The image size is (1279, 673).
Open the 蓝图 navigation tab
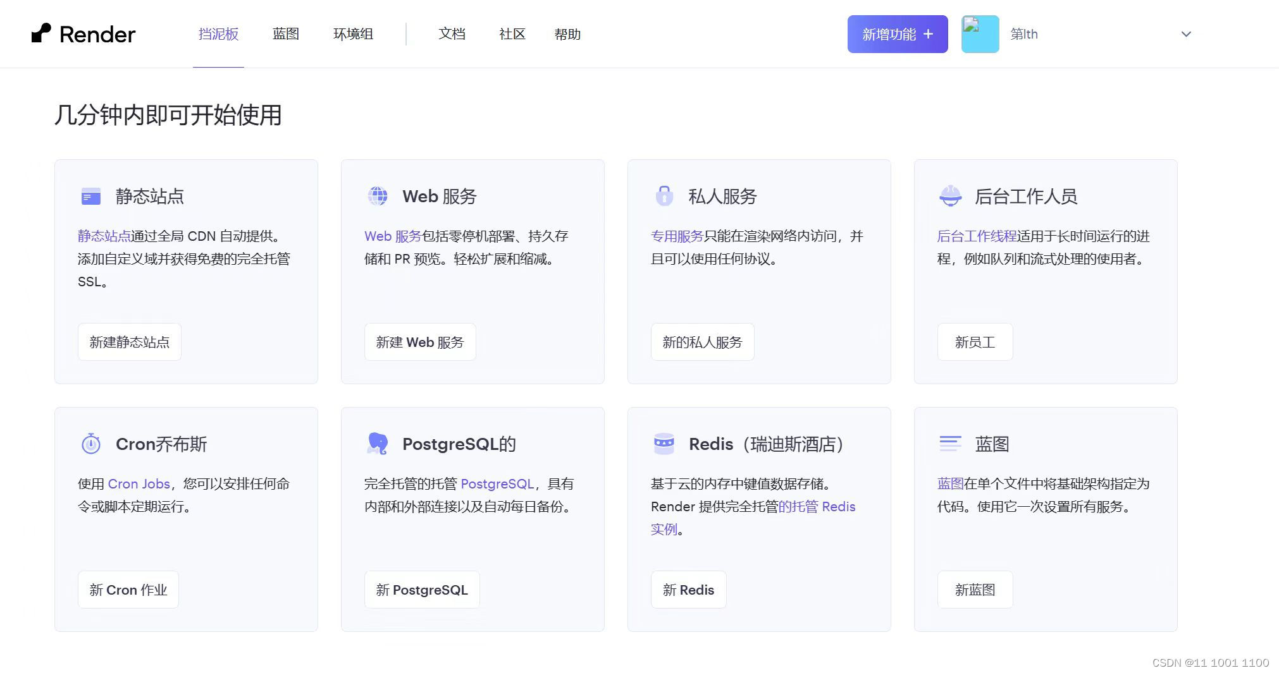point(286,34)
